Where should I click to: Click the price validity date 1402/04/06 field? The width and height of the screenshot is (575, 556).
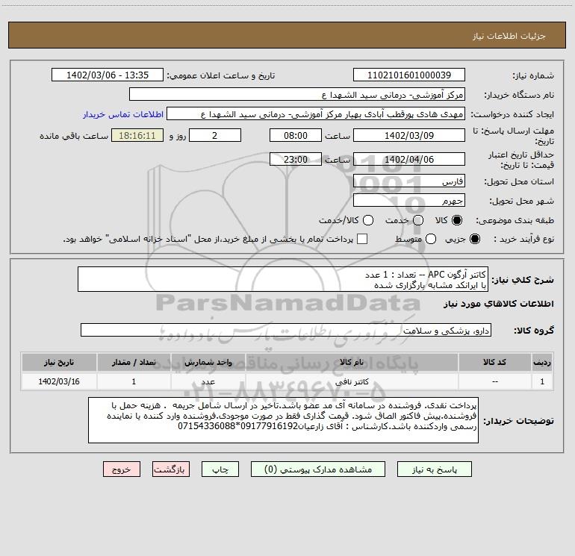(x=409, y=159)
